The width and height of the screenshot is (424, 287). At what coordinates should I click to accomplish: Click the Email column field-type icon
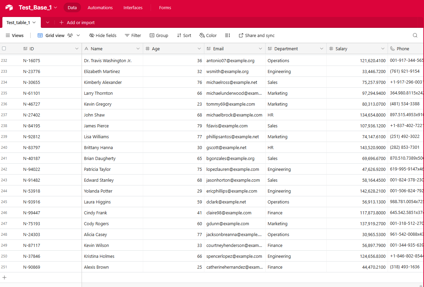click(x=209, y=49)
